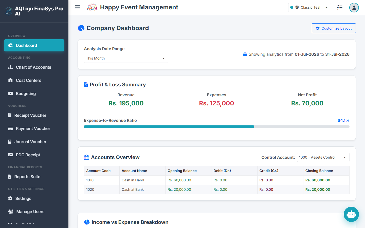Click the Manage Users people icon

pos(11,212)
